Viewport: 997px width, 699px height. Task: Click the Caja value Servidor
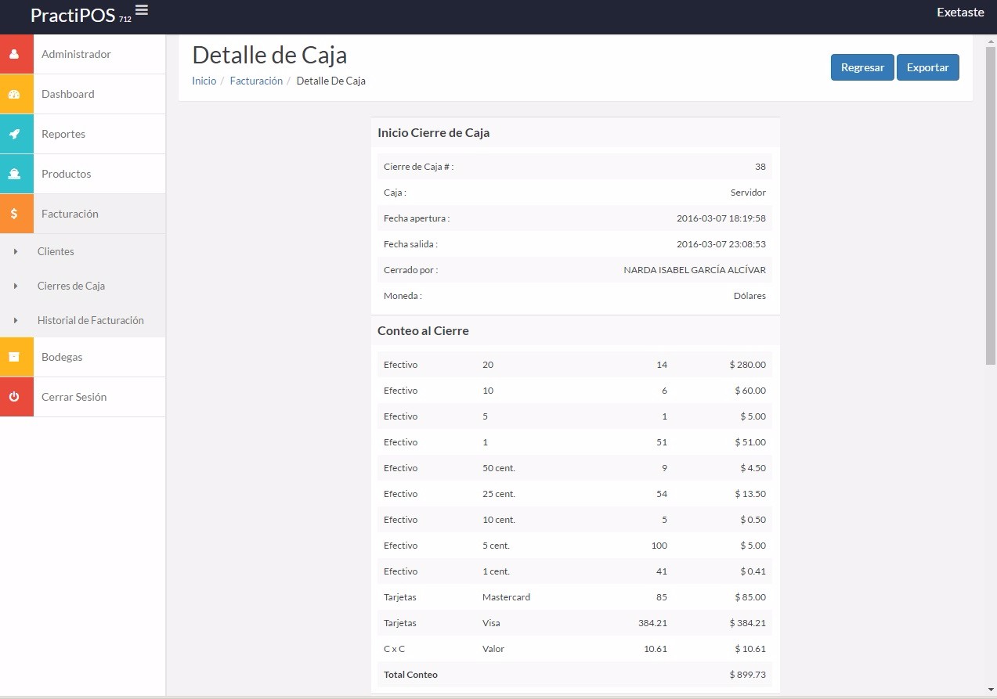click(748, 193)
